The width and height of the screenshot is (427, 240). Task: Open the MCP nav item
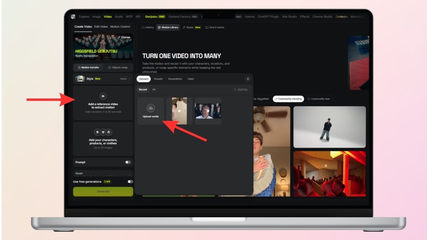pyautogui.click(x=129, y=17)
